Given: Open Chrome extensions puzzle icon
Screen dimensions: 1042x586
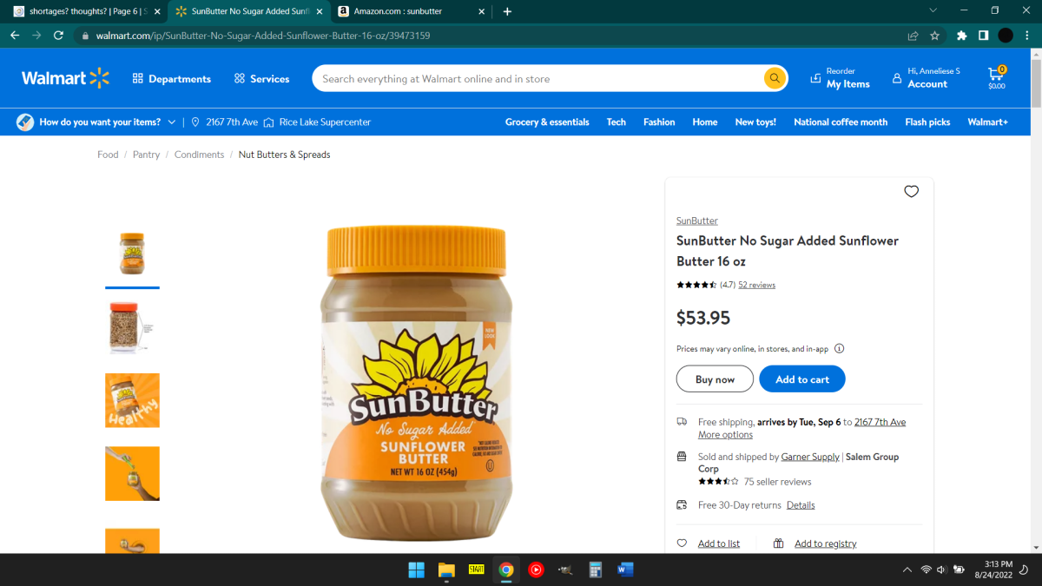Looking at the screenshot, I should (961, 36).
